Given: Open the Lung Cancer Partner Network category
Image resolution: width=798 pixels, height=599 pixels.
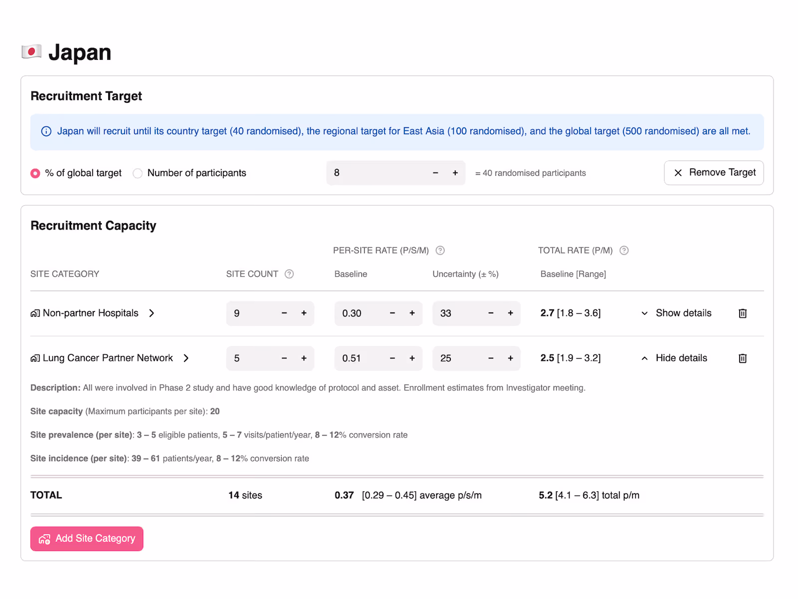Looking at the screenshot, I should (107, 358).
